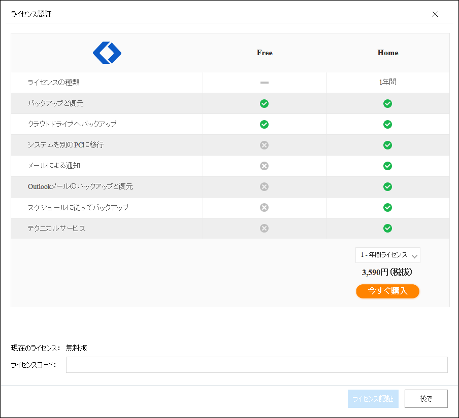Click the ライセンス認証 activation button
The height and width of the screenshot is (418, 459).
[x=373, y=398]
